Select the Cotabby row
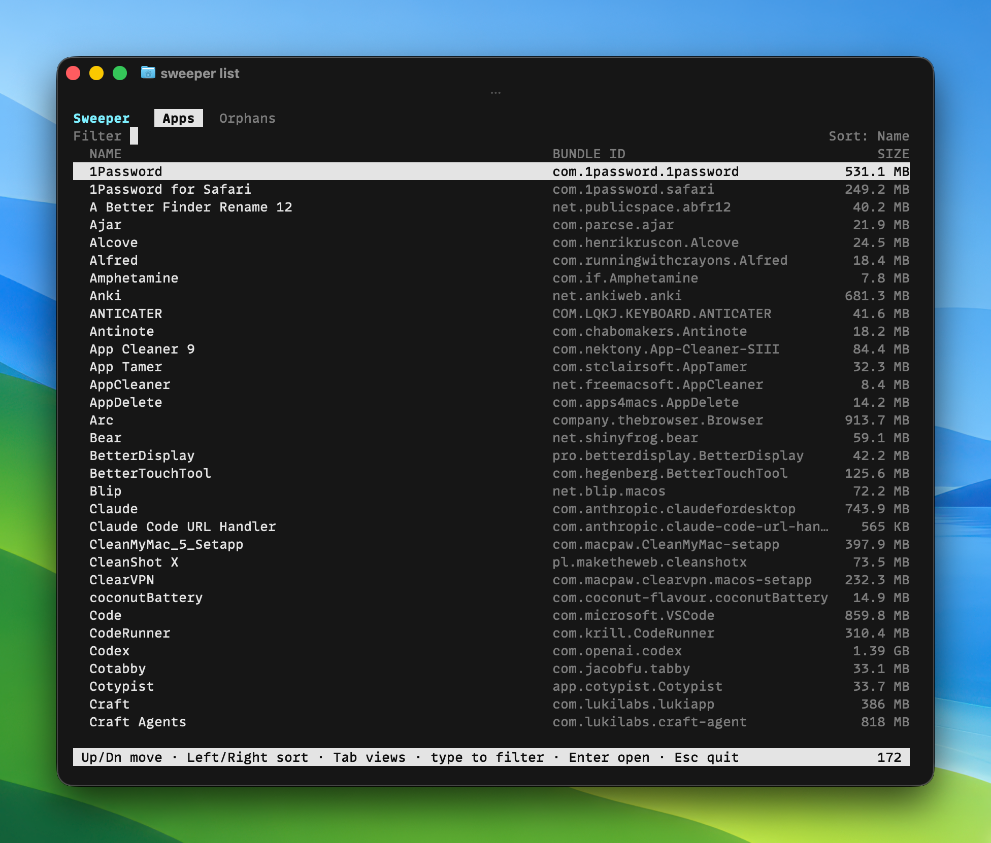 491,669
